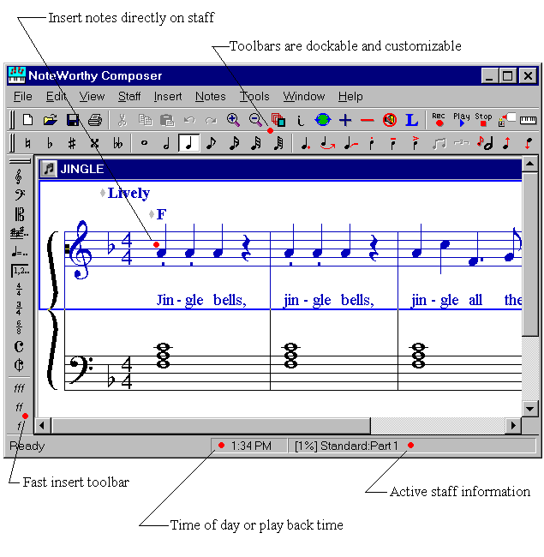Select sixteenth note duration

click(234, 143)
